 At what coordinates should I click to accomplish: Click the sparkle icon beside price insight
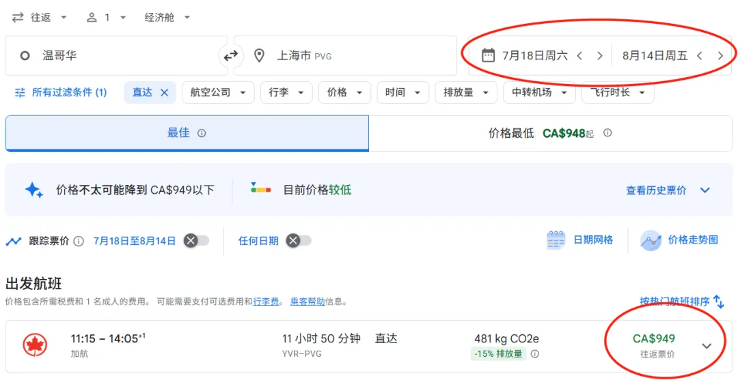(34, 190)
